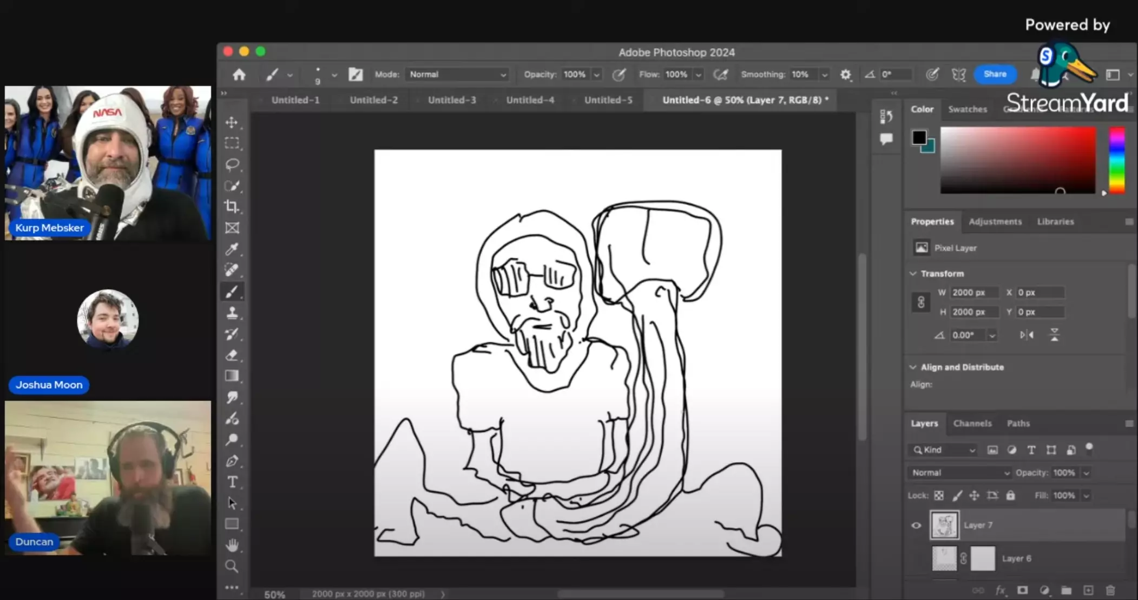Select the Smudge tool
This screenshot has width=1138, height=600.
(x=232, y=397)
